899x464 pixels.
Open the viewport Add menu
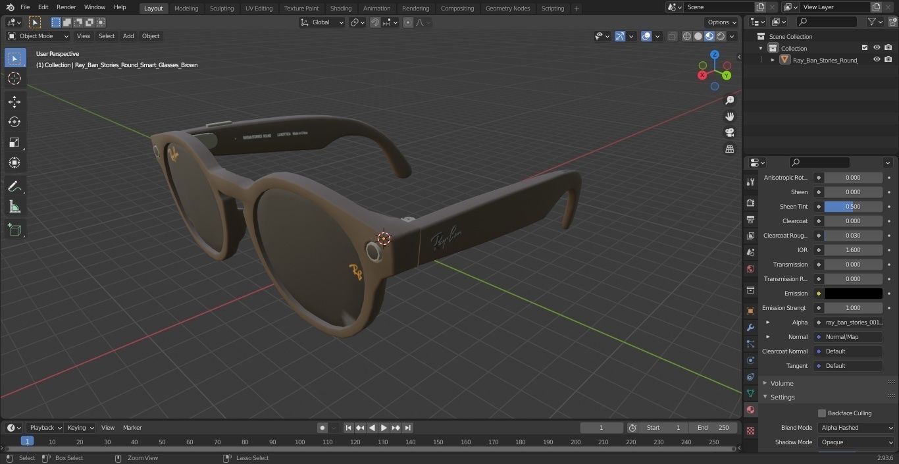coord(128,36)
